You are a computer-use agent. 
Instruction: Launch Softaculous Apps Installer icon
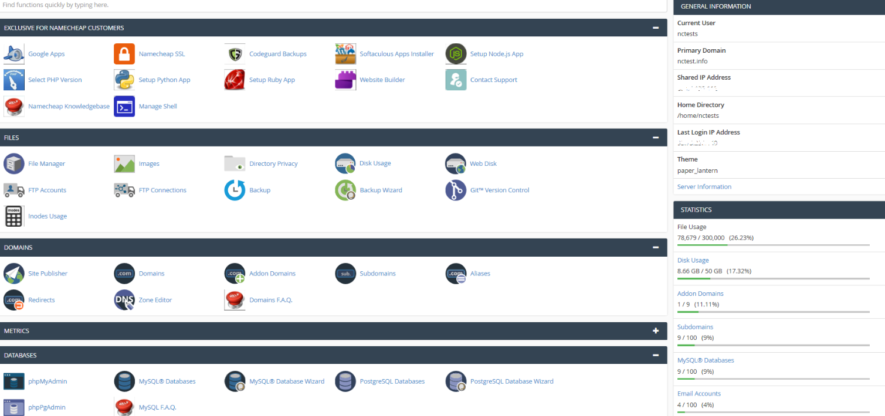(x=345, y=54)
